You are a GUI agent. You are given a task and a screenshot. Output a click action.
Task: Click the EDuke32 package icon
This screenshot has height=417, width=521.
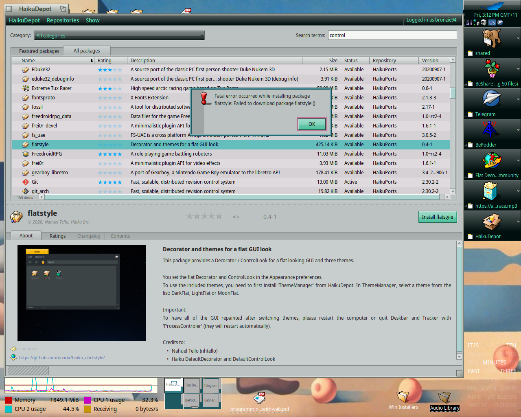26,70
